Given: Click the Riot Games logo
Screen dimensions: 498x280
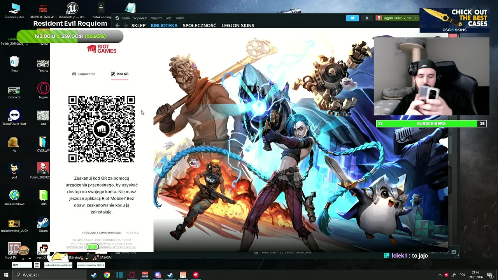Looking at the screenshot, I should pyautogui.click(x=102, y=49).
